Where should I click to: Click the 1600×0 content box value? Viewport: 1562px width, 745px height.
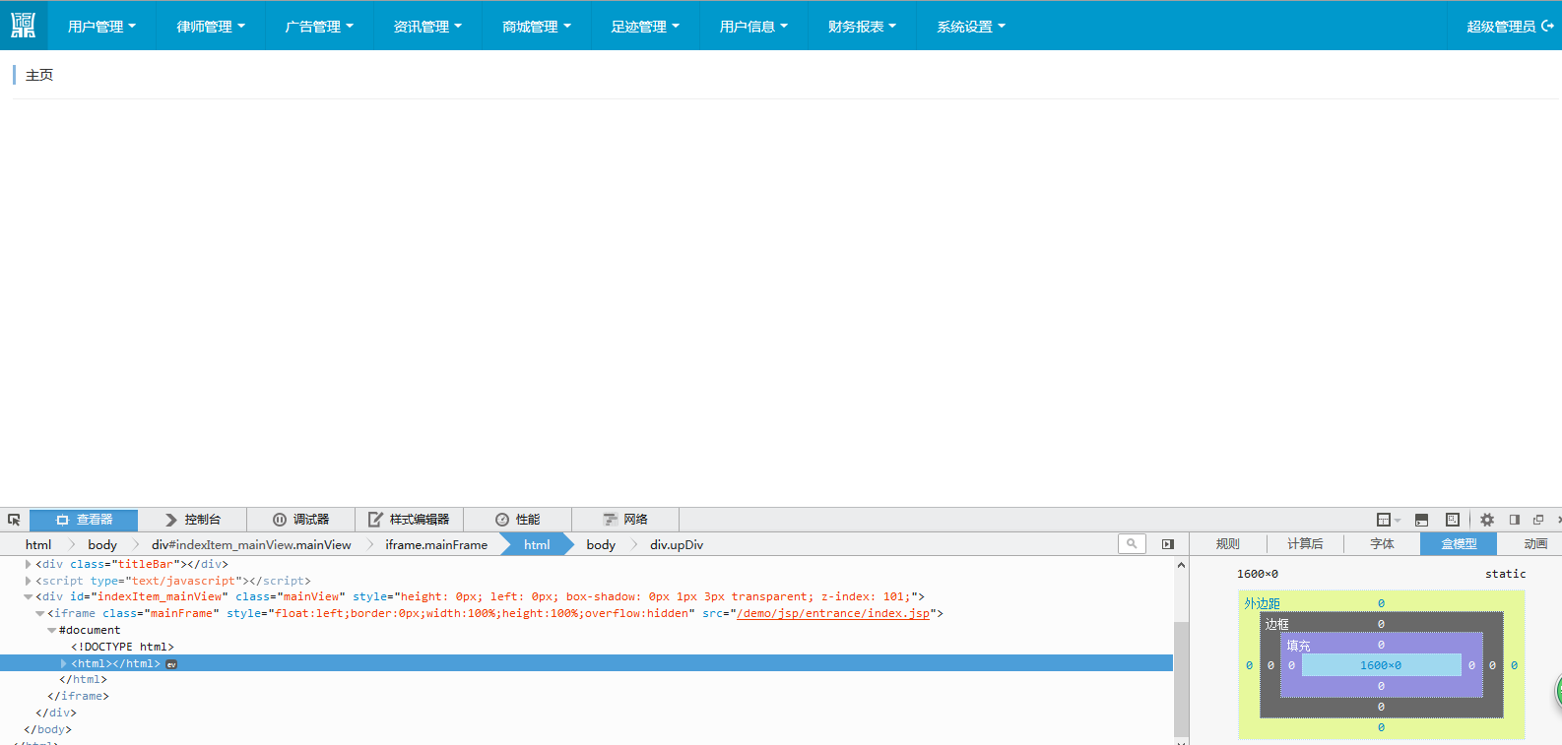tap(1381, 665)
